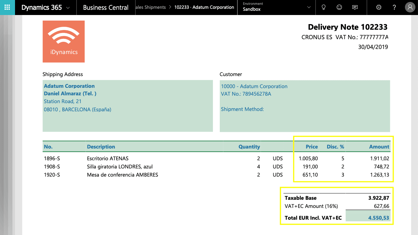Click the iDynamics logo image
The width and height of the screenshot is (418, 235).
point(64,41)
